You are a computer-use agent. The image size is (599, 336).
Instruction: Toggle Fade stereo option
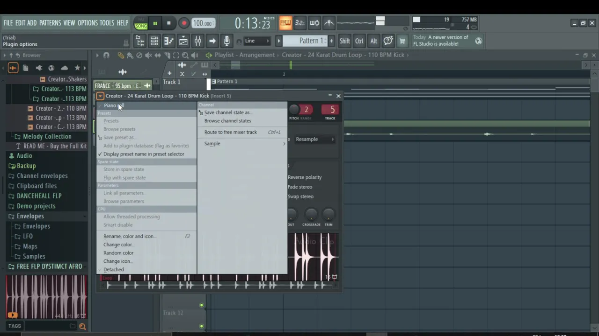coord(300,187)
